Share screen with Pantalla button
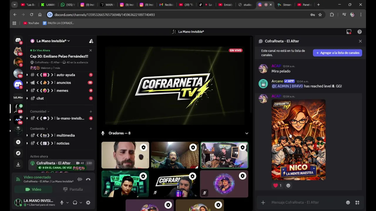This screenshot has height=211, width=376. [x=73, y=189]
